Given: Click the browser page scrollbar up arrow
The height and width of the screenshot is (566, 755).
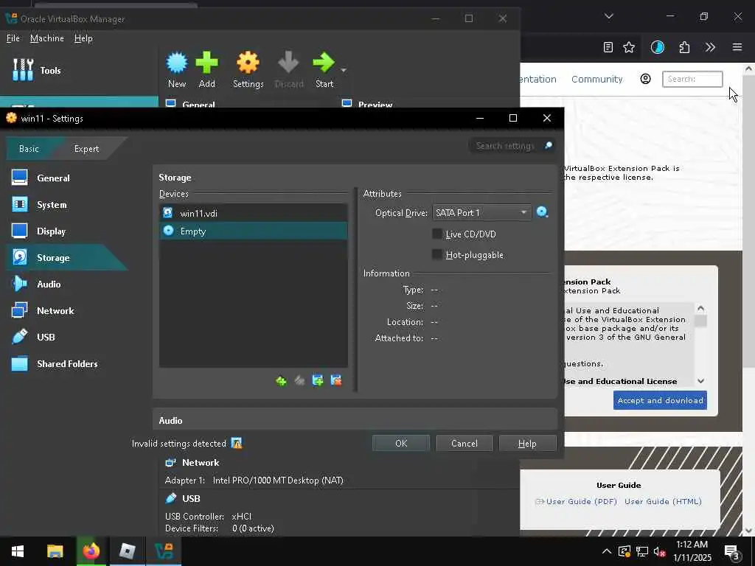Looking at the screenshot, I should [749, 69].
